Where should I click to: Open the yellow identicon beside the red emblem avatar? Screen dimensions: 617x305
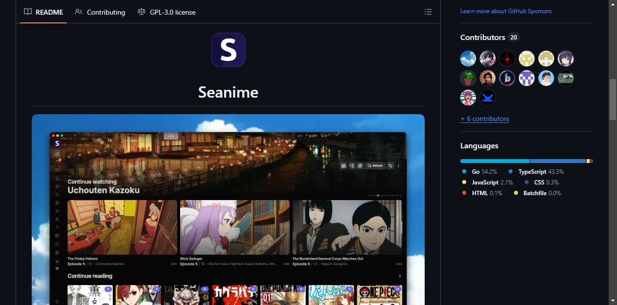tap(527, 59)
